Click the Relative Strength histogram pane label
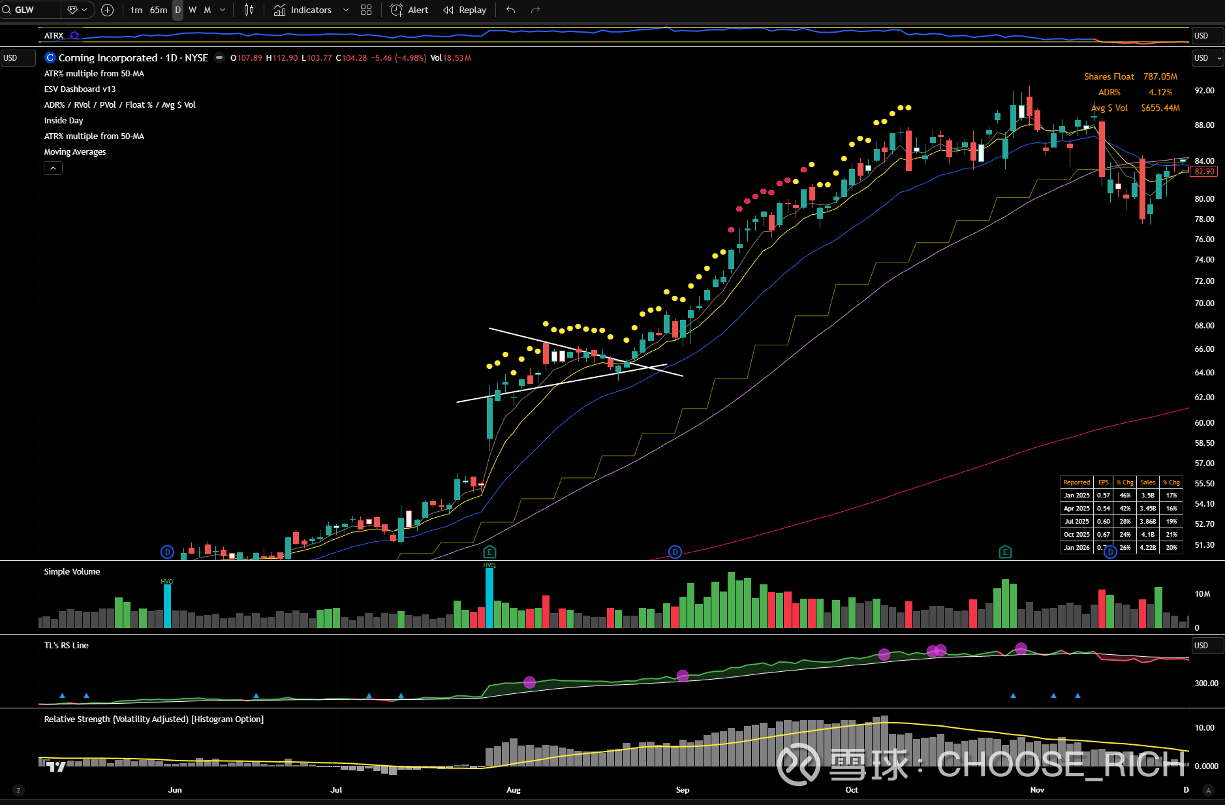This screenshot has height=805, width=1225. [153, 719]
